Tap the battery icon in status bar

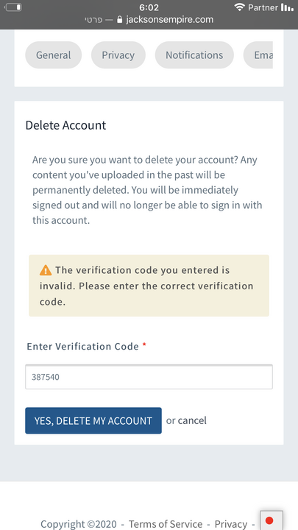click(13, 7)
